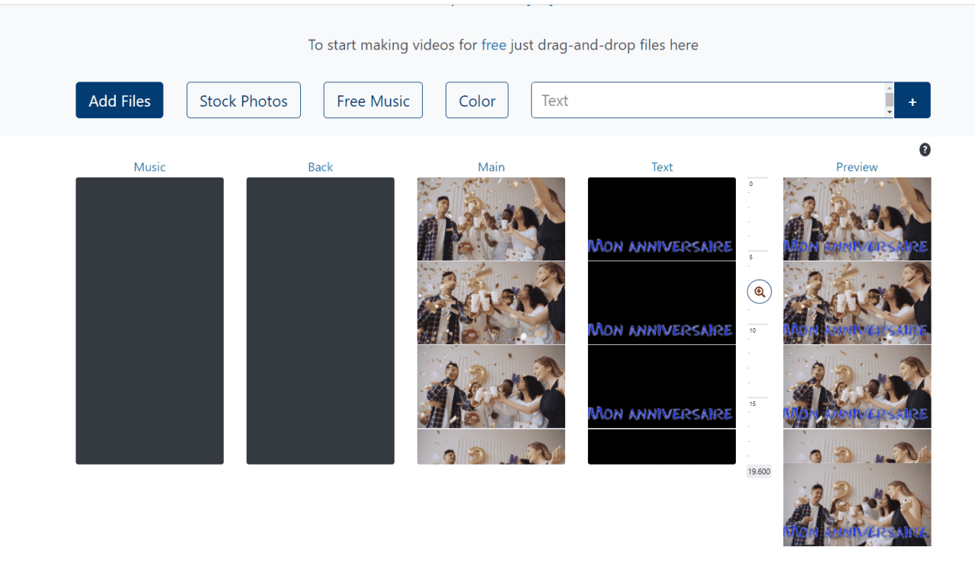The image size is (975, 566).
Task: Open the Stock Photos library
Action: point(244,101)
